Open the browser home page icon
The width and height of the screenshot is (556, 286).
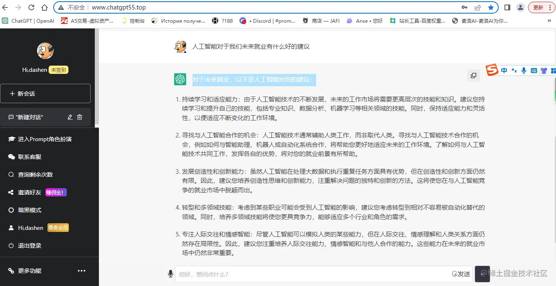pyautogui.click(x=45, y=7)
